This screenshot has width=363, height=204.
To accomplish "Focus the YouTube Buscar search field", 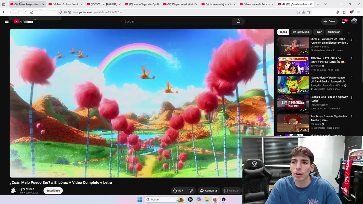I will tap(177, 21).
